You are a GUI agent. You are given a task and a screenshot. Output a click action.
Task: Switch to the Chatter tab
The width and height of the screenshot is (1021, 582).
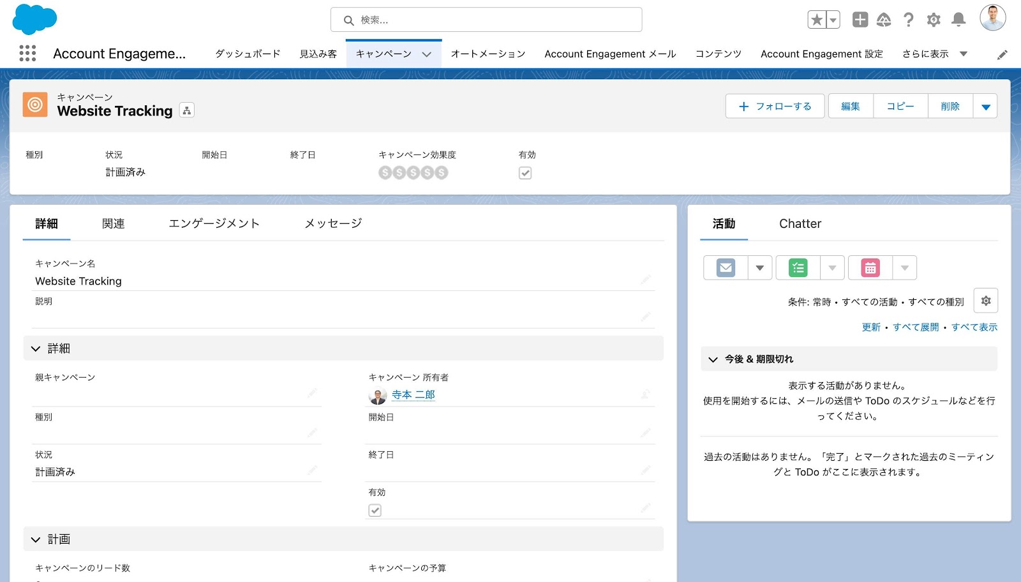tap(800, 224)
